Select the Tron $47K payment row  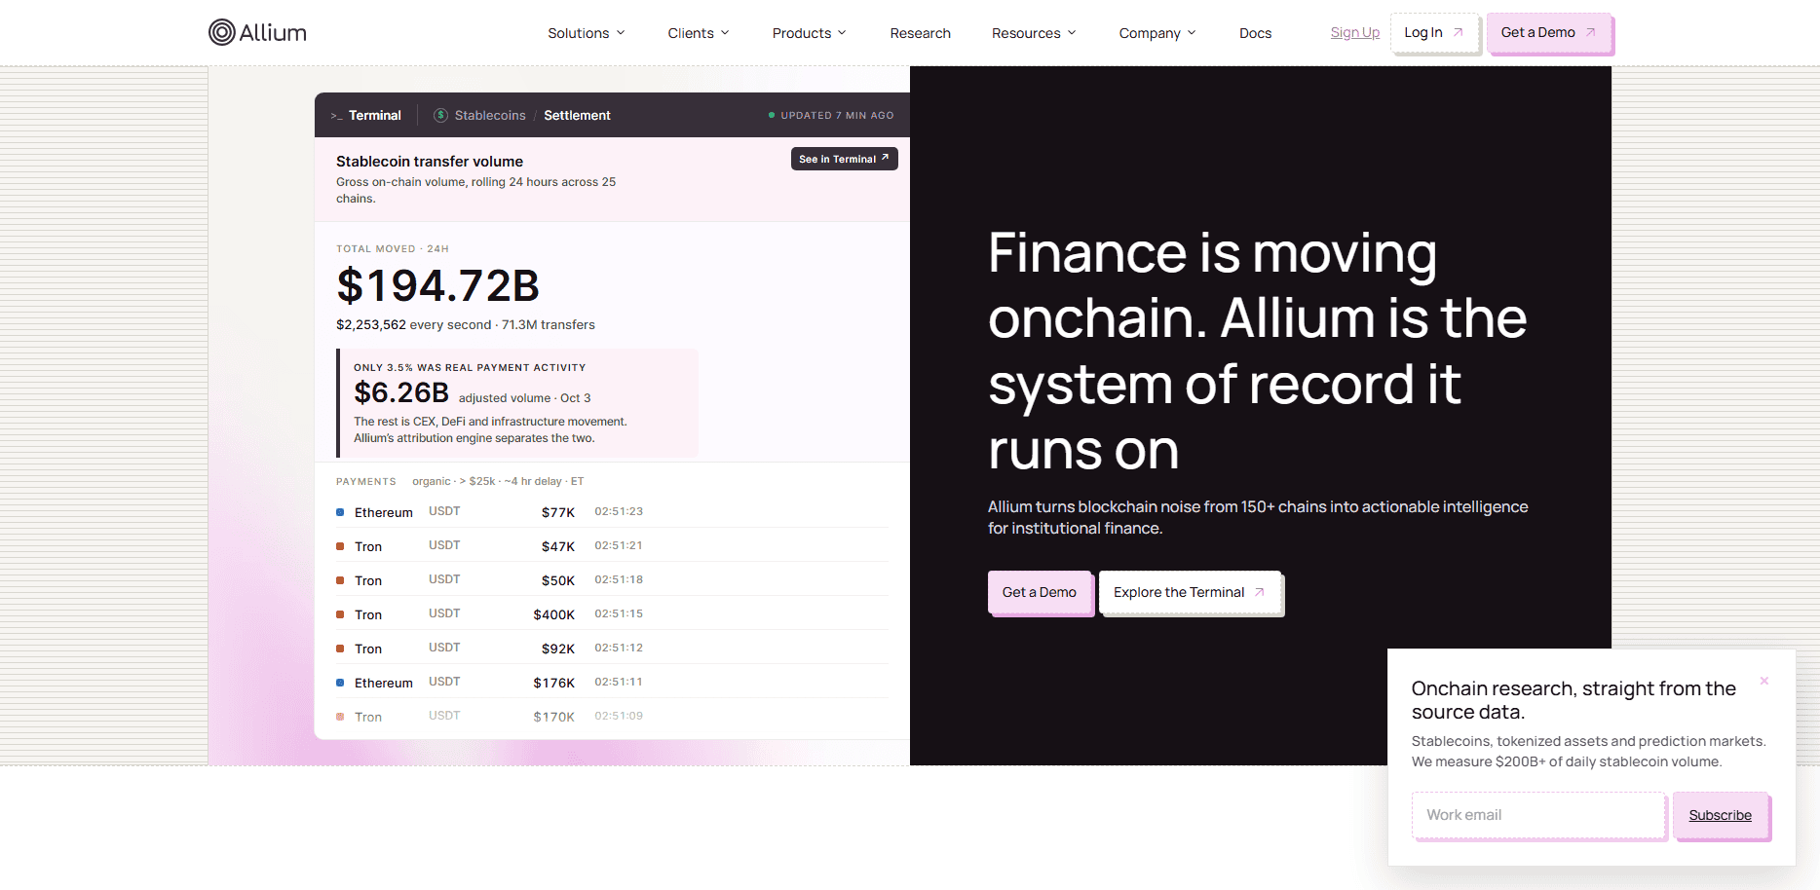(612, 545)
